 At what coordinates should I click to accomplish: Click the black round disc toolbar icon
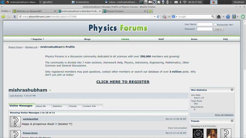pos(219,17)
